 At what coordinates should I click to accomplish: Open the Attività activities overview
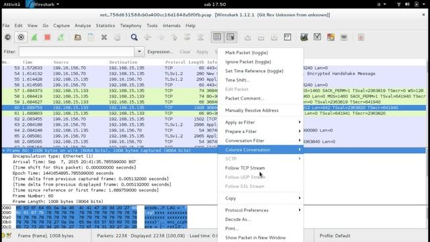(x=11, y=4)
